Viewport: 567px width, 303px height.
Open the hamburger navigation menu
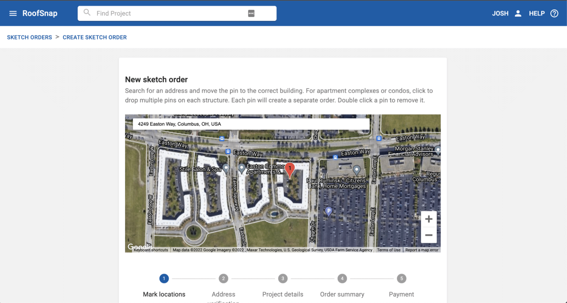pos(13,13)
